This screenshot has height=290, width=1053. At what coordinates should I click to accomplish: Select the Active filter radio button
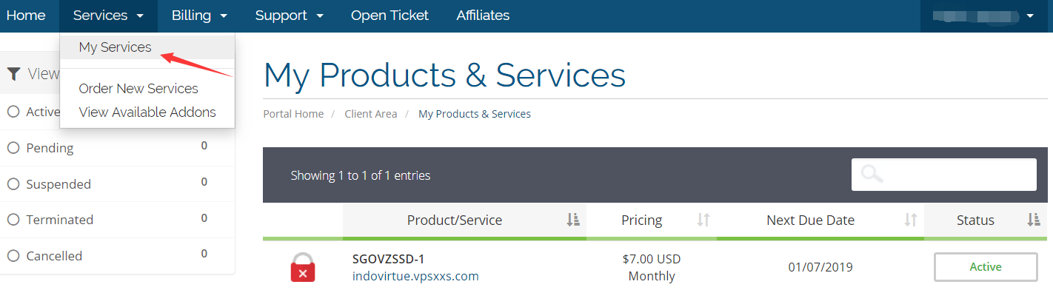click(13, 112)
